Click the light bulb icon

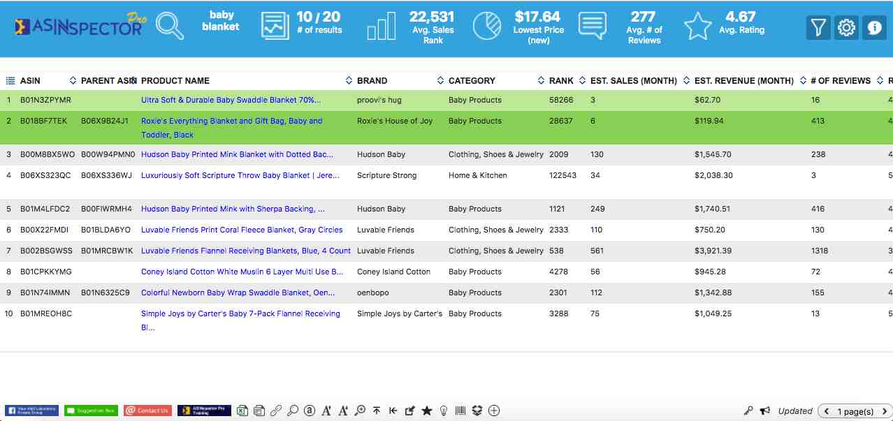pos(444,411)
